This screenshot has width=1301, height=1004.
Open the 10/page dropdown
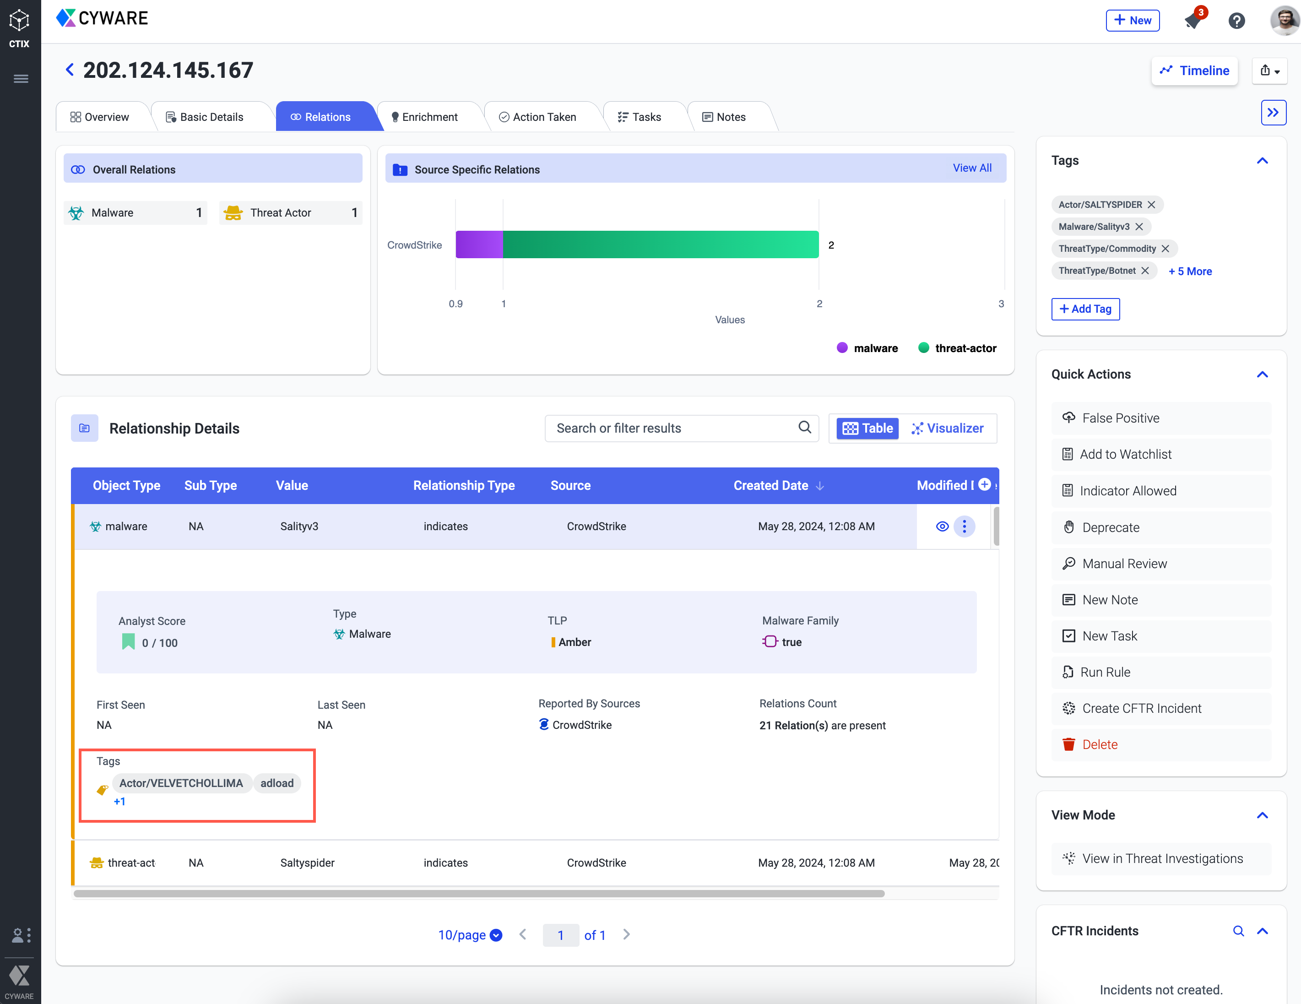(469, 935)
